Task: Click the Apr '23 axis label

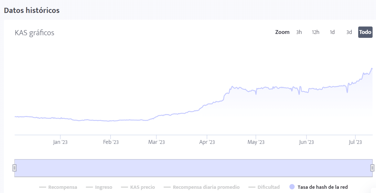Action: tap(207, 142)
